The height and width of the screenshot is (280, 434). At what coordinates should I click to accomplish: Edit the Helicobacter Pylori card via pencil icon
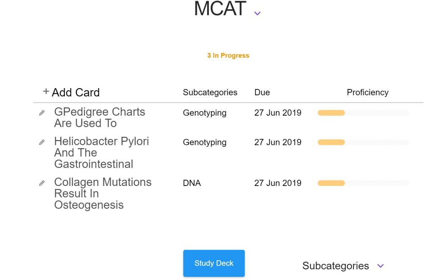pos(42,142)
